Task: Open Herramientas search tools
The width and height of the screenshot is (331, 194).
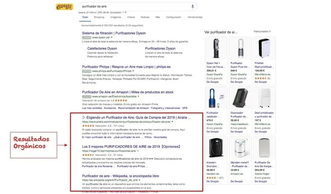Action: tap(195, 17)
